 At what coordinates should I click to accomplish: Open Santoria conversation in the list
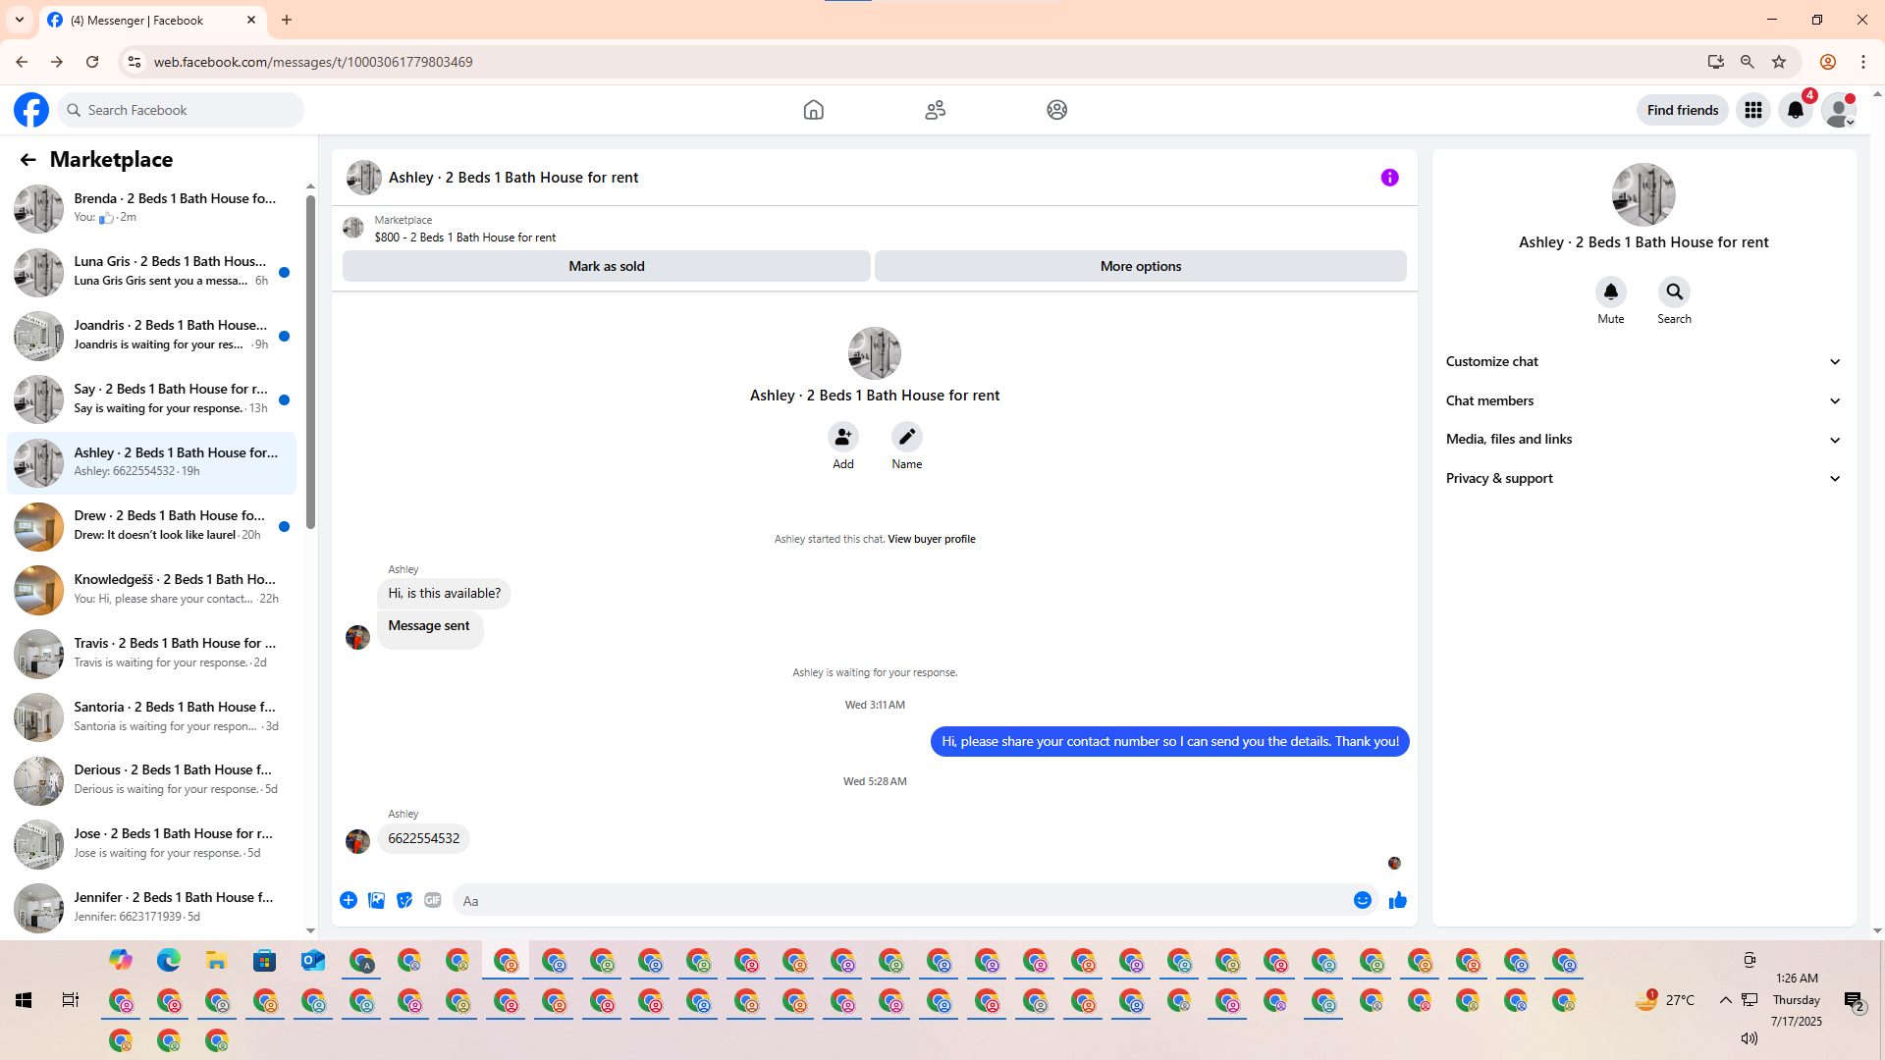coord(152,717)
